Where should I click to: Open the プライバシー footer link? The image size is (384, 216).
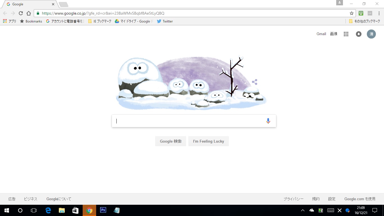coord(293,199)
